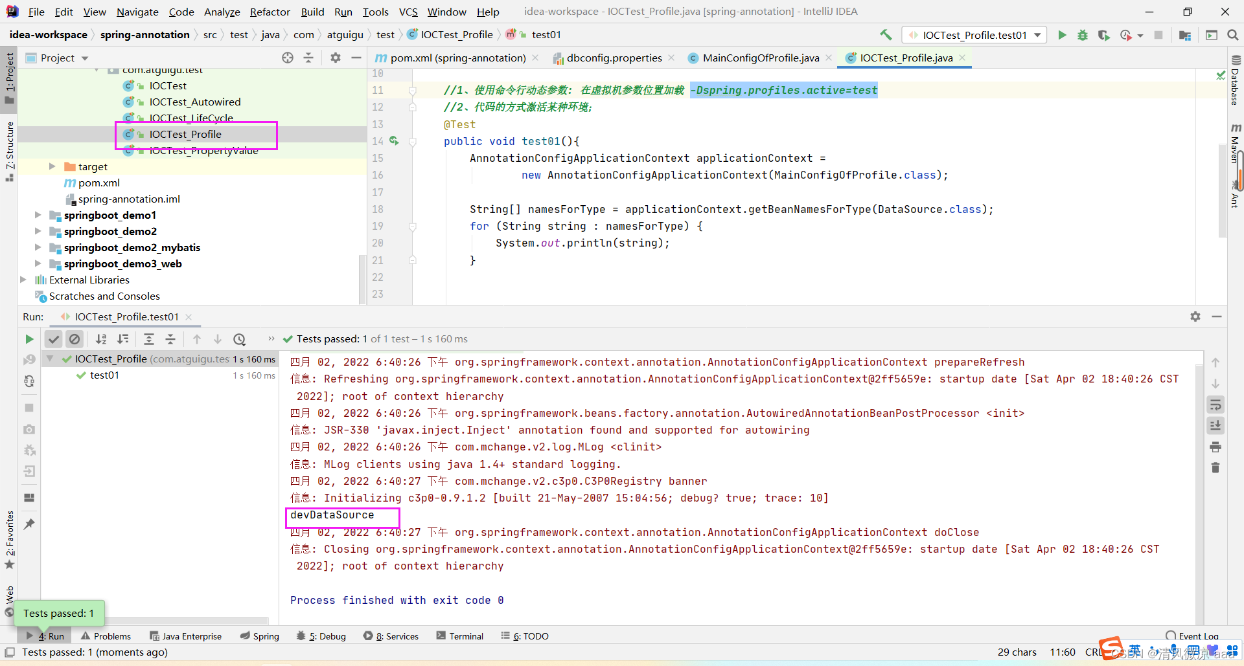Click the Build project hammer icon

[x=886, y=35]
